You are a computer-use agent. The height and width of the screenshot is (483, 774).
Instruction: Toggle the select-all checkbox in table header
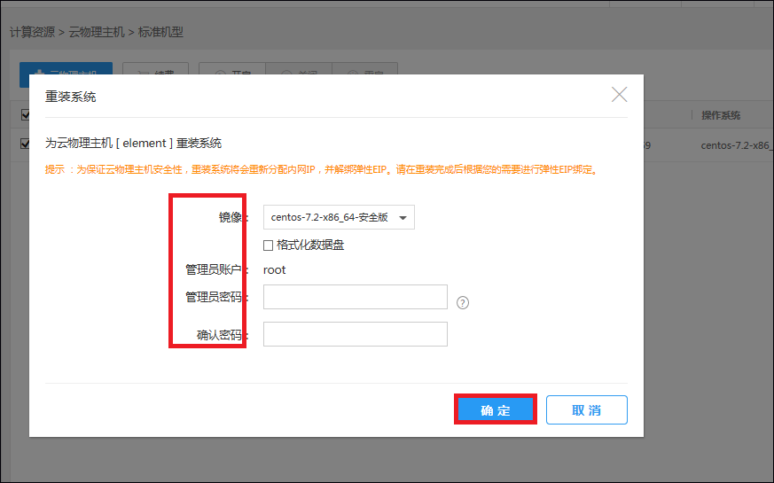pyautogui.click(x=25, y=114)
